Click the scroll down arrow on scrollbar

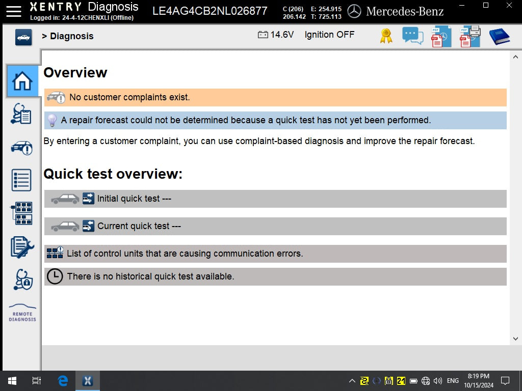(515, 339)
